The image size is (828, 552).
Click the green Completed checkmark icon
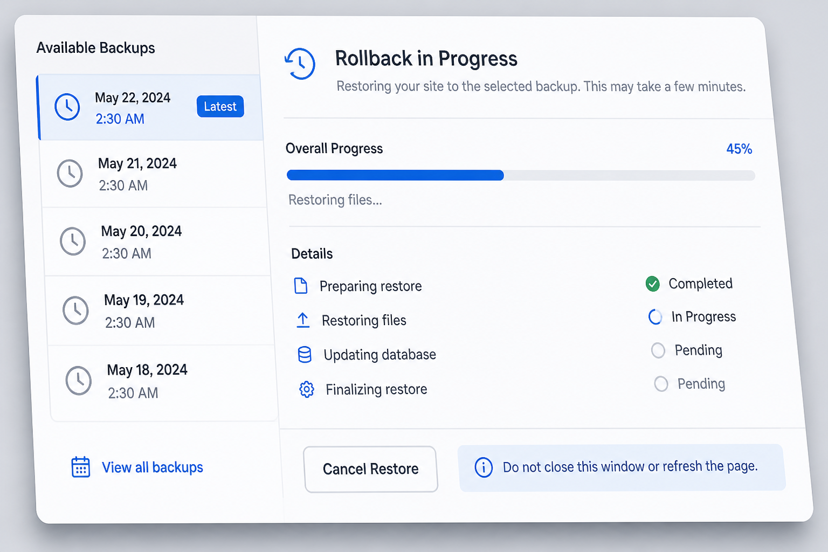(x=653, y=284)
